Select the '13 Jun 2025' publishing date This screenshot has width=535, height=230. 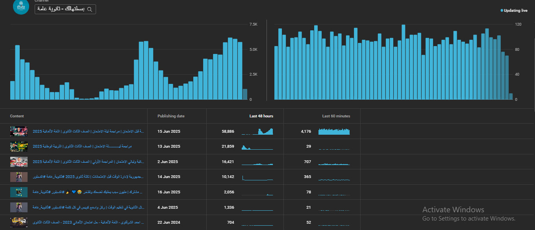coord(169,147)
